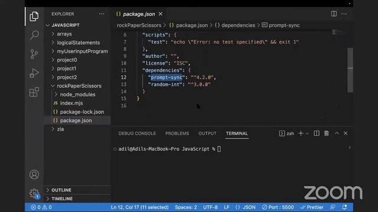This screenshot has width=378, height=212.
Task: Collapse the rockPaperScissors folder
Action: [x=77, y=86]
